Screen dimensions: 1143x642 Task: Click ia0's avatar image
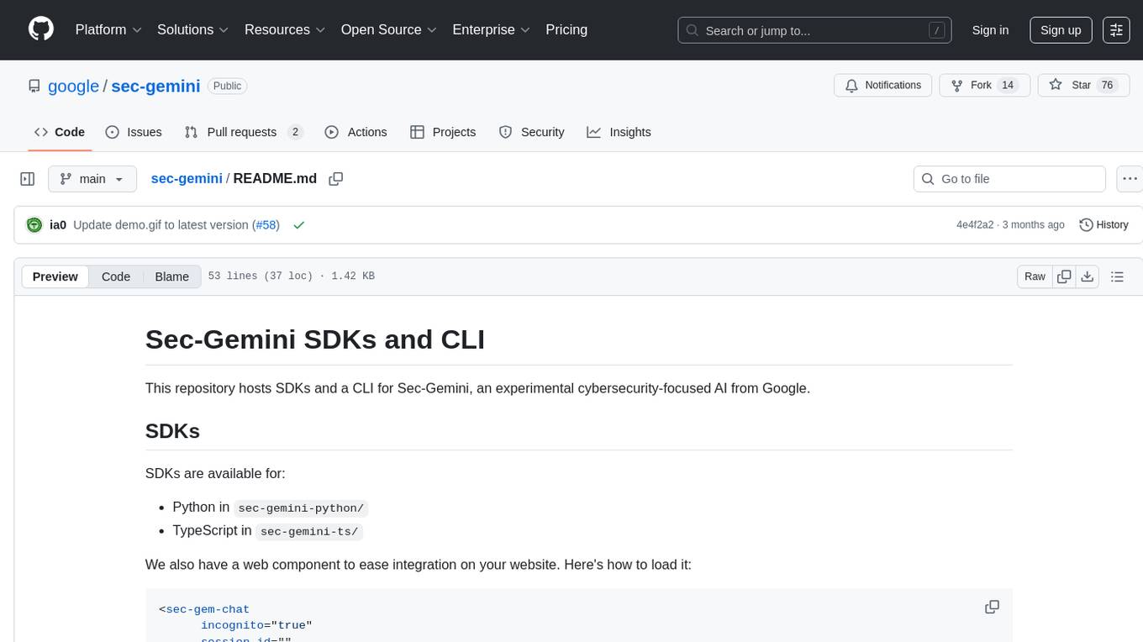tap(34, 225)
